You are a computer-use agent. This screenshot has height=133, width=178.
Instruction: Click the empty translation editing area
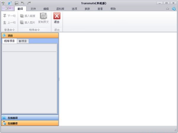click(x=118, y=78)
